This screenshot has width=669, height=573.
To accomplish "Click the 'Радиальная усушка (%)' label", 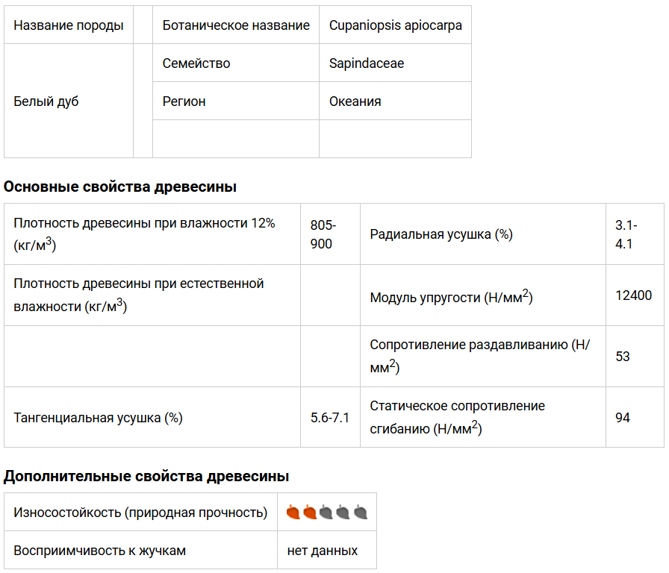I will [441, 234].
